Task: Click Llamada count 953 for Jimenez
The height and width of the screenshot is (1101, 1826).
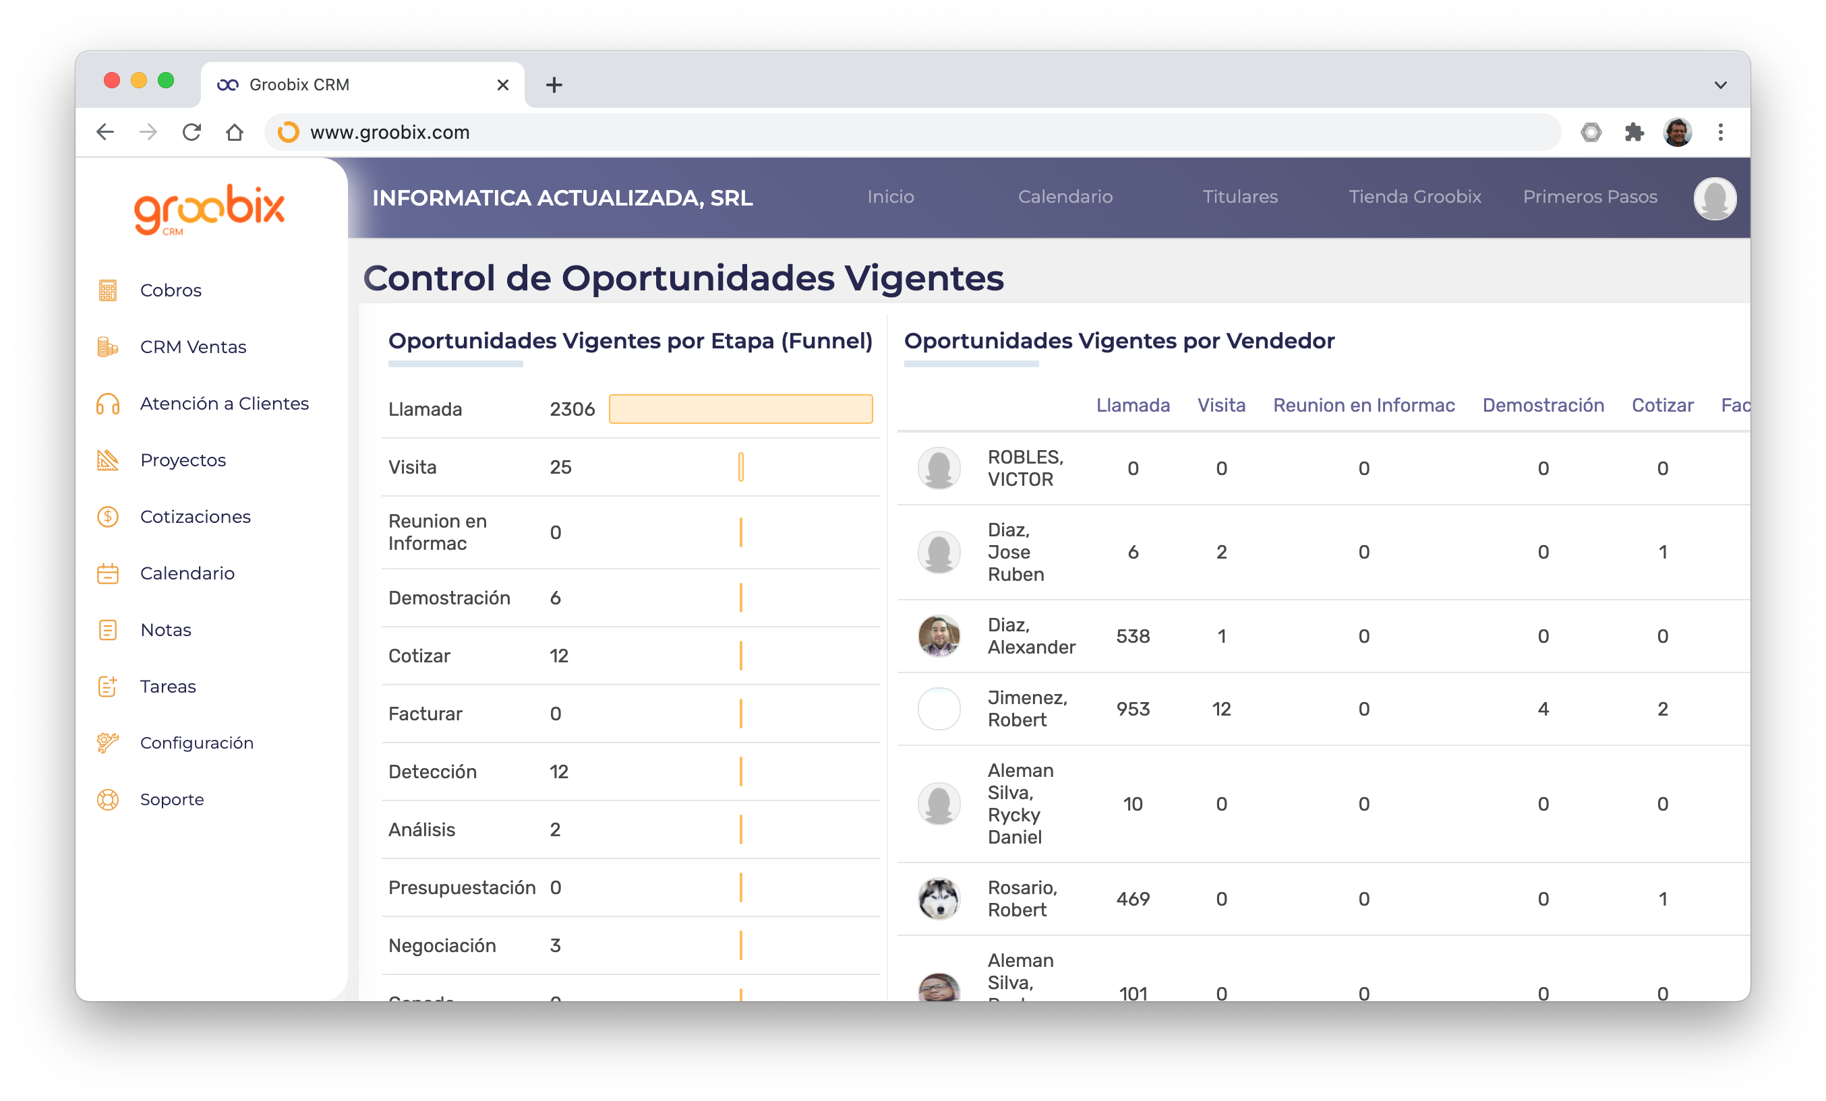Action: click(x=1132, y=709)
